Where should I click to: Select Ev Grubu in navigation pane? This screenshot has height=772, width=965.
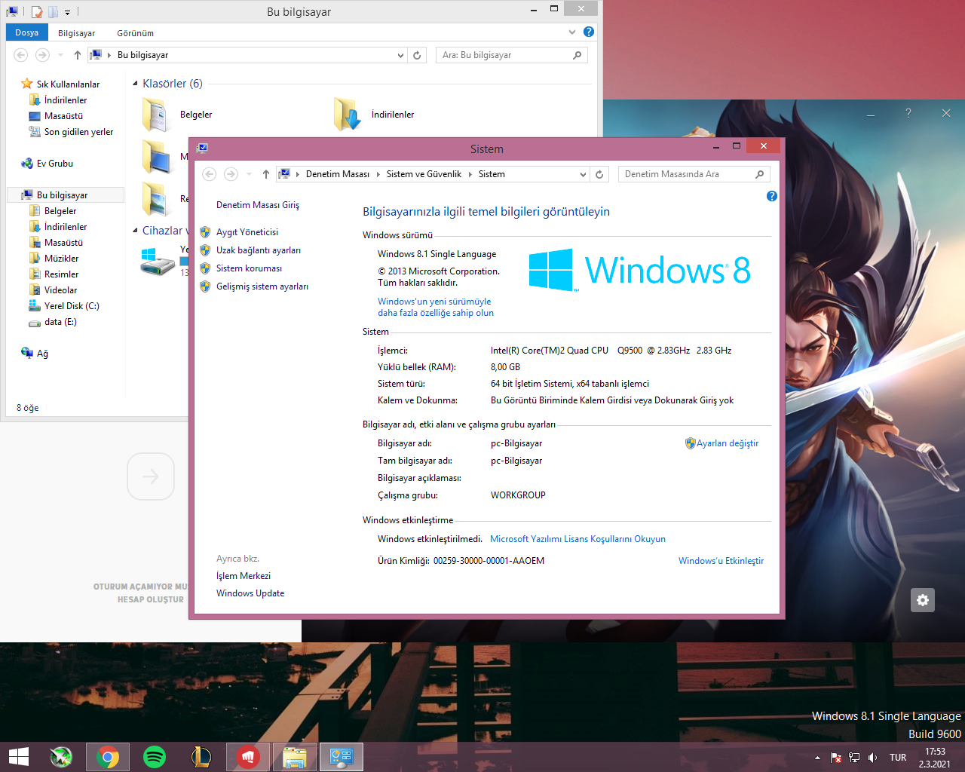click(x=47, y=164)
